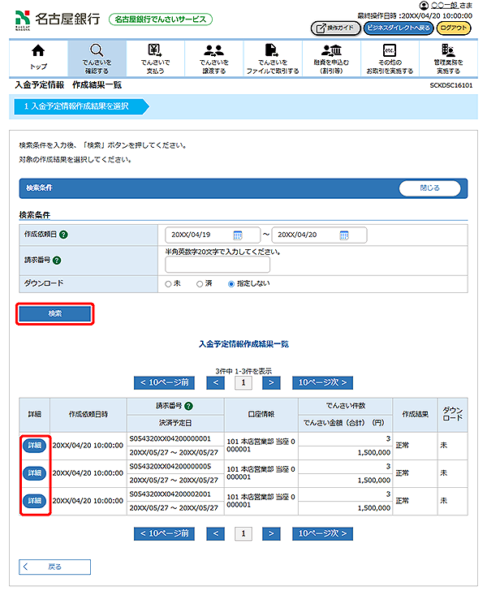Click help icon next to 作成依頼日
The height and width of the screenshot is (591, 487).
[x=63, y=235]
